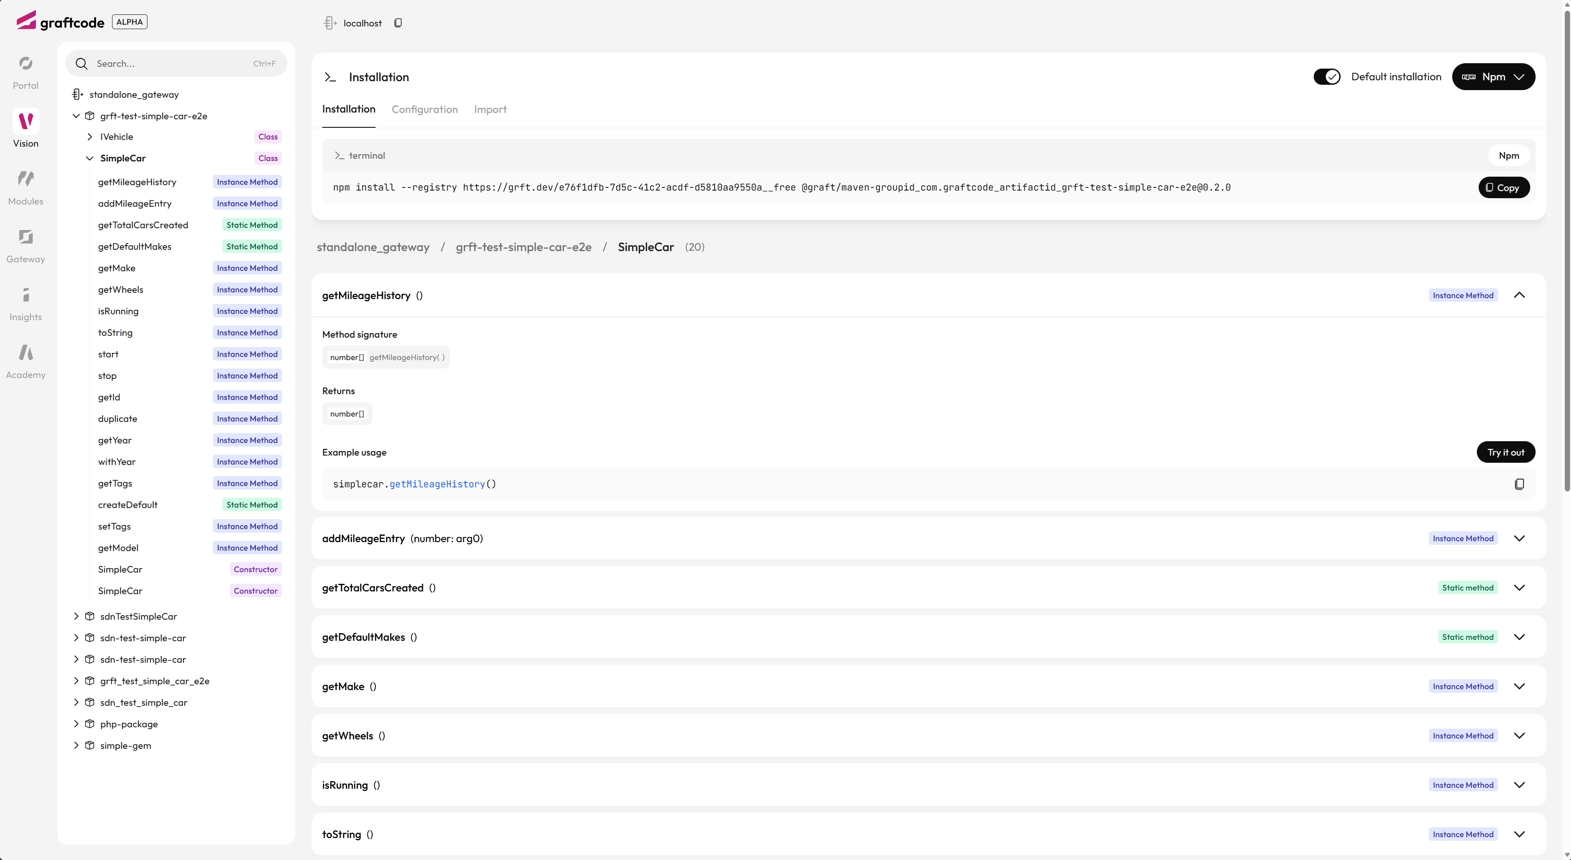Switch to the Import tab

pos(490,110)
